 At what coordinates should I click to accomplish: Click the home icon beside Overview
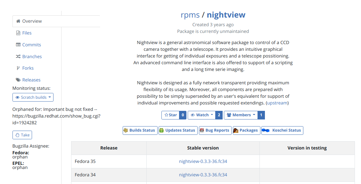[x=18, y=21]
